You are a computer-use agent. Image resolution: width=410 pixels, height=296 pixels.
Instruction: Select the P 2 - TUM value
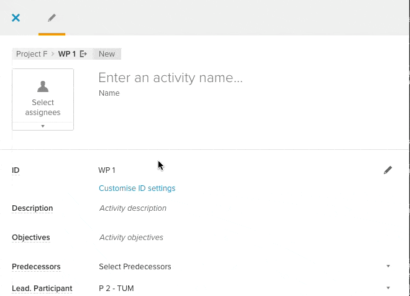tap(116, 288)
